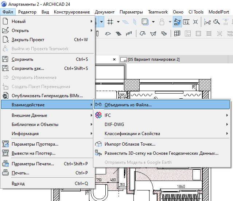This screenshot has height=201, width=233.
Task: Open the Конструирование menu
Action: click(x=72, y=12)
